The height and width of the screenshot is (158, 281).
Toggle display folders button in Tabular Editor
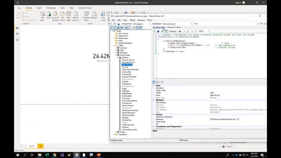pos(126,28)
